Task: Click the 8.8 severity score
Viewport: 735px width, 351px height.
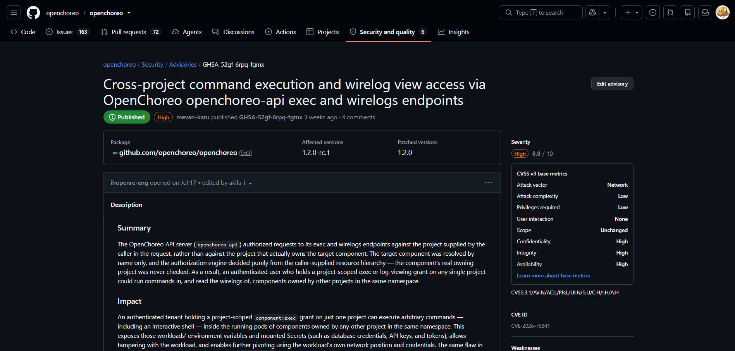Action: pos(536,154)
